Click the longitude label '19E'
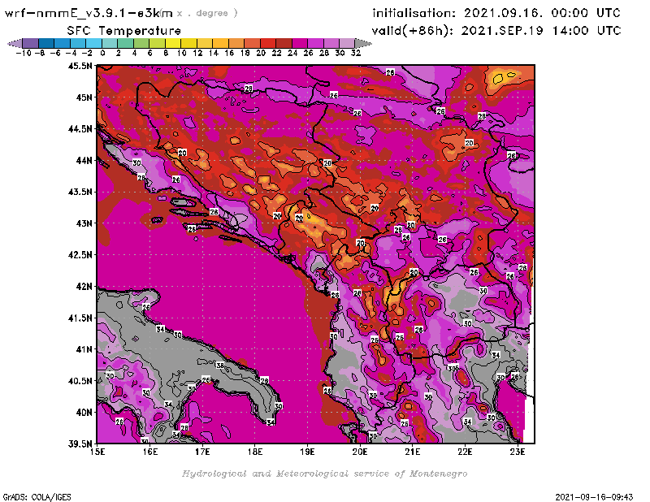The height and width of the screenshot is (502, 650). pos(307,452)
